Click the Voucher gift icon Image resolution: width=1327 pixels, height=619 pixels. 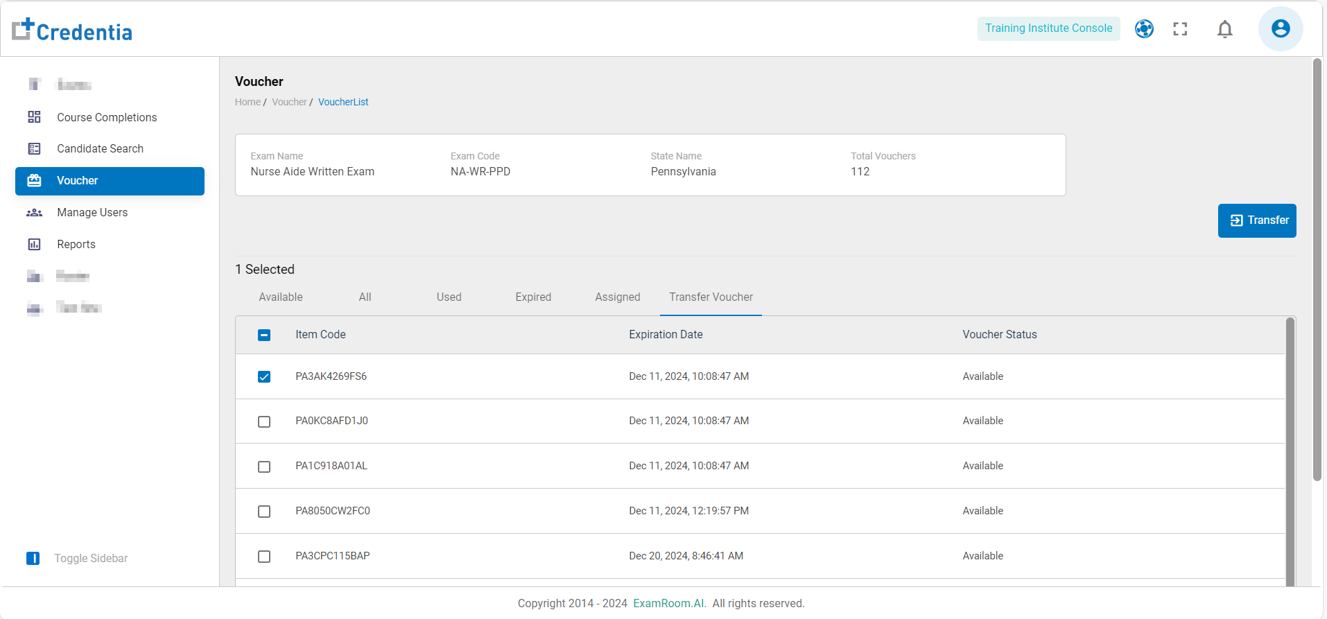pyautogui.click(x=34, y=181)
